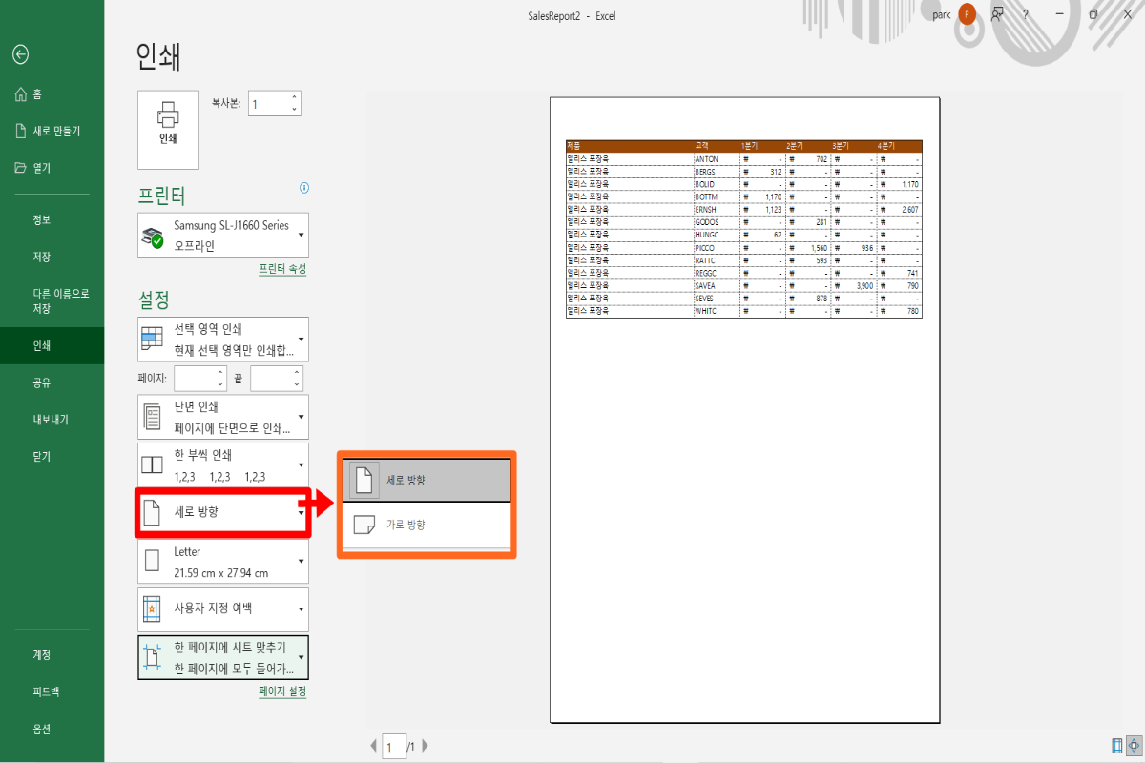Open the 홈 page in sidebar
This screenshot has height=763, width=1145.
click(x=52, y=93)
